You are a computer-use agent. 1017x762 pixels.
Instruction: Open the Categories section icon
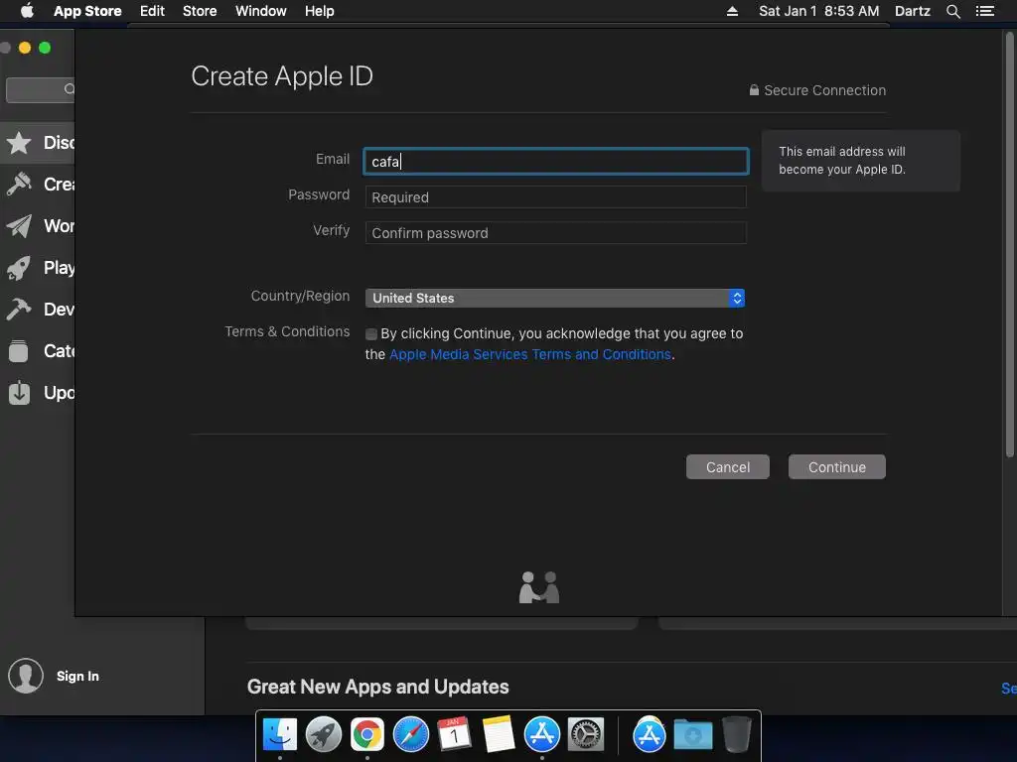[x=19, y=351]
